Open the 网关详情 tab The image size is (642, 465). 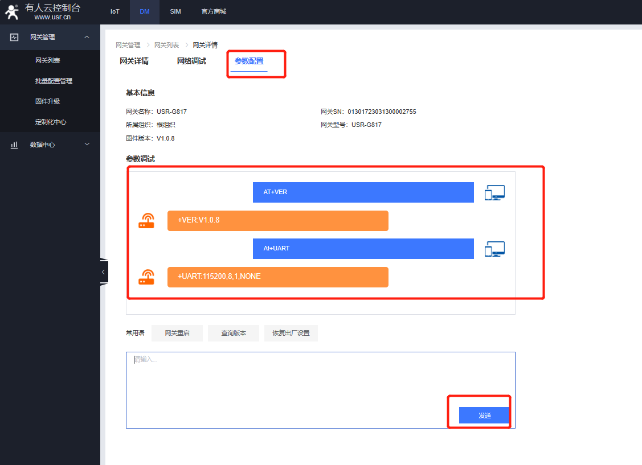(x=134, y=61)
